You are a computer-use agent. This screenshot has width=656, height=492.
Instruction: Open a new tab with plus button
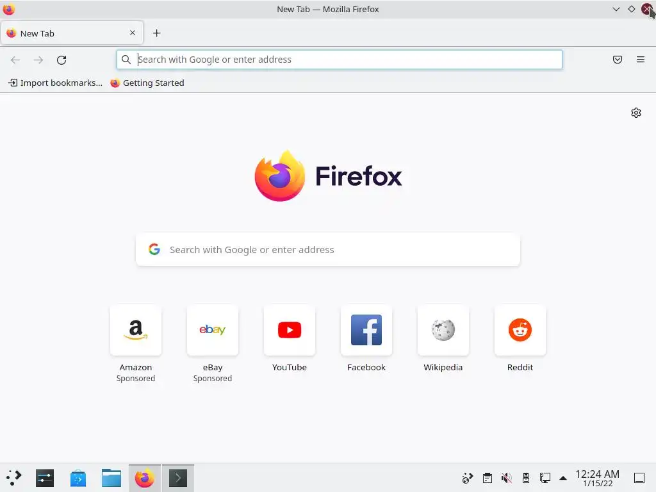(x=156, y=33)
